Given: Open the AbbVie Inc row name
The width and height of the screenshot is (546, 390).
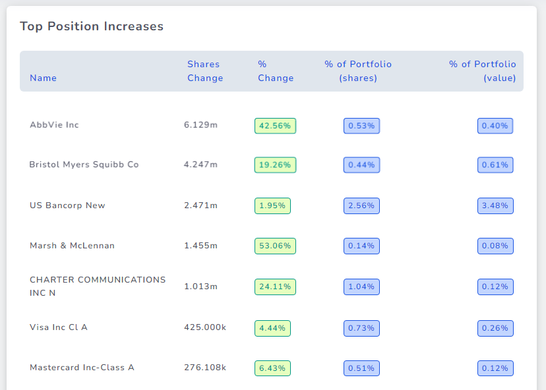Looking at the screenshot, I should click(x=54, y=125).
